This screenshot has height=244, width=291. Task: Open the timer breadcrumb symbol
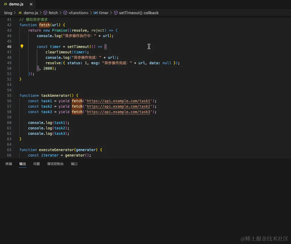coord(104,13)
